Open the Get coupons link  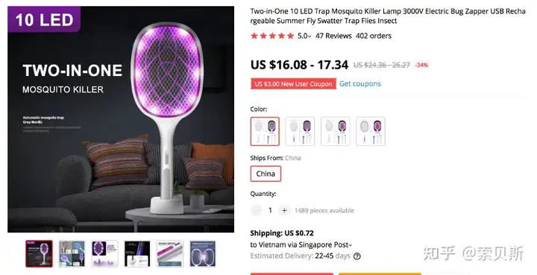360,83
